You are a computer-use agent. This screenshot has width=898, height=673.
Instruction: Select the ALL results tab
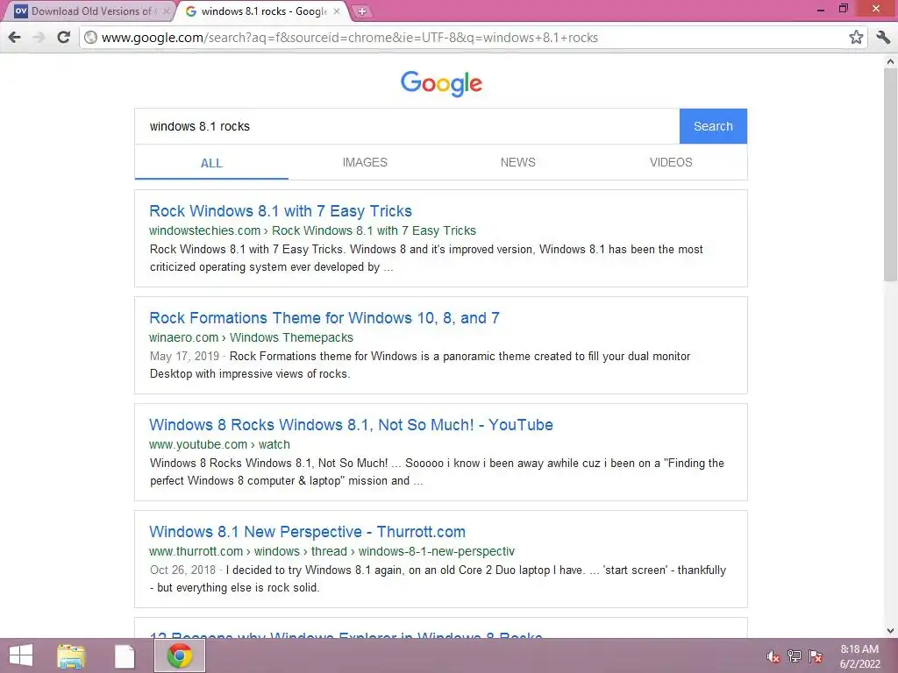tap(211, 163)
